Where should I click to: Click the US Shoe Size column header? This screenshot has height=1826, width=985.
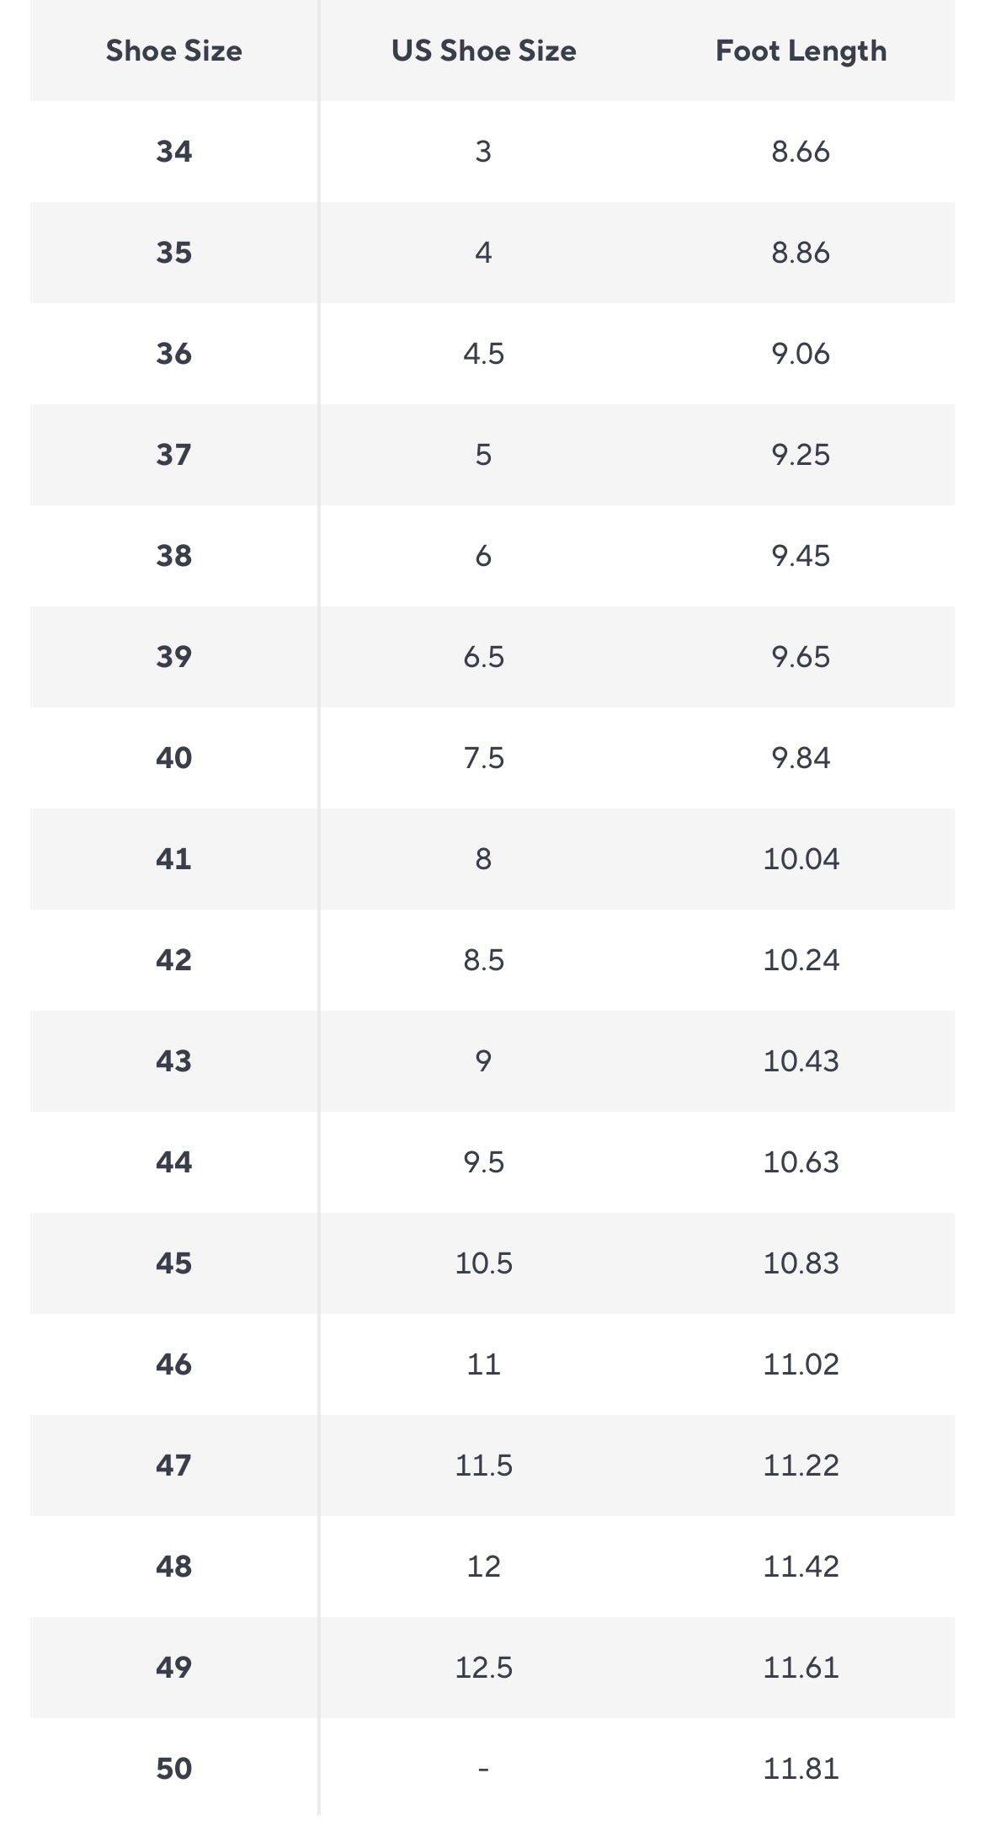click(483, 51)
